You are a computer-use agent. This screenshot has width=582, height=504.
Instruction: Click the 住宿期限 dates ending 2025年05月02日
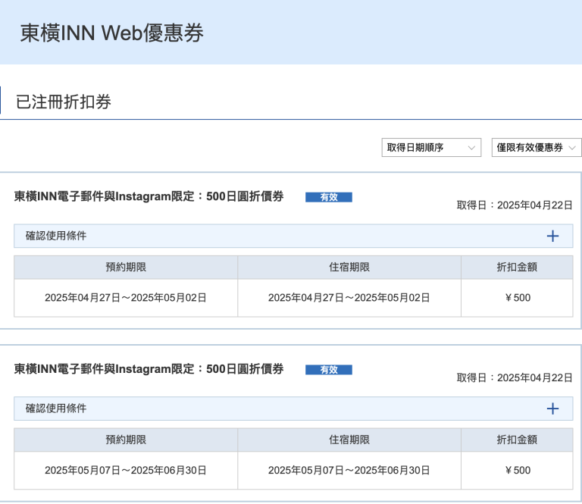point(349,298)
